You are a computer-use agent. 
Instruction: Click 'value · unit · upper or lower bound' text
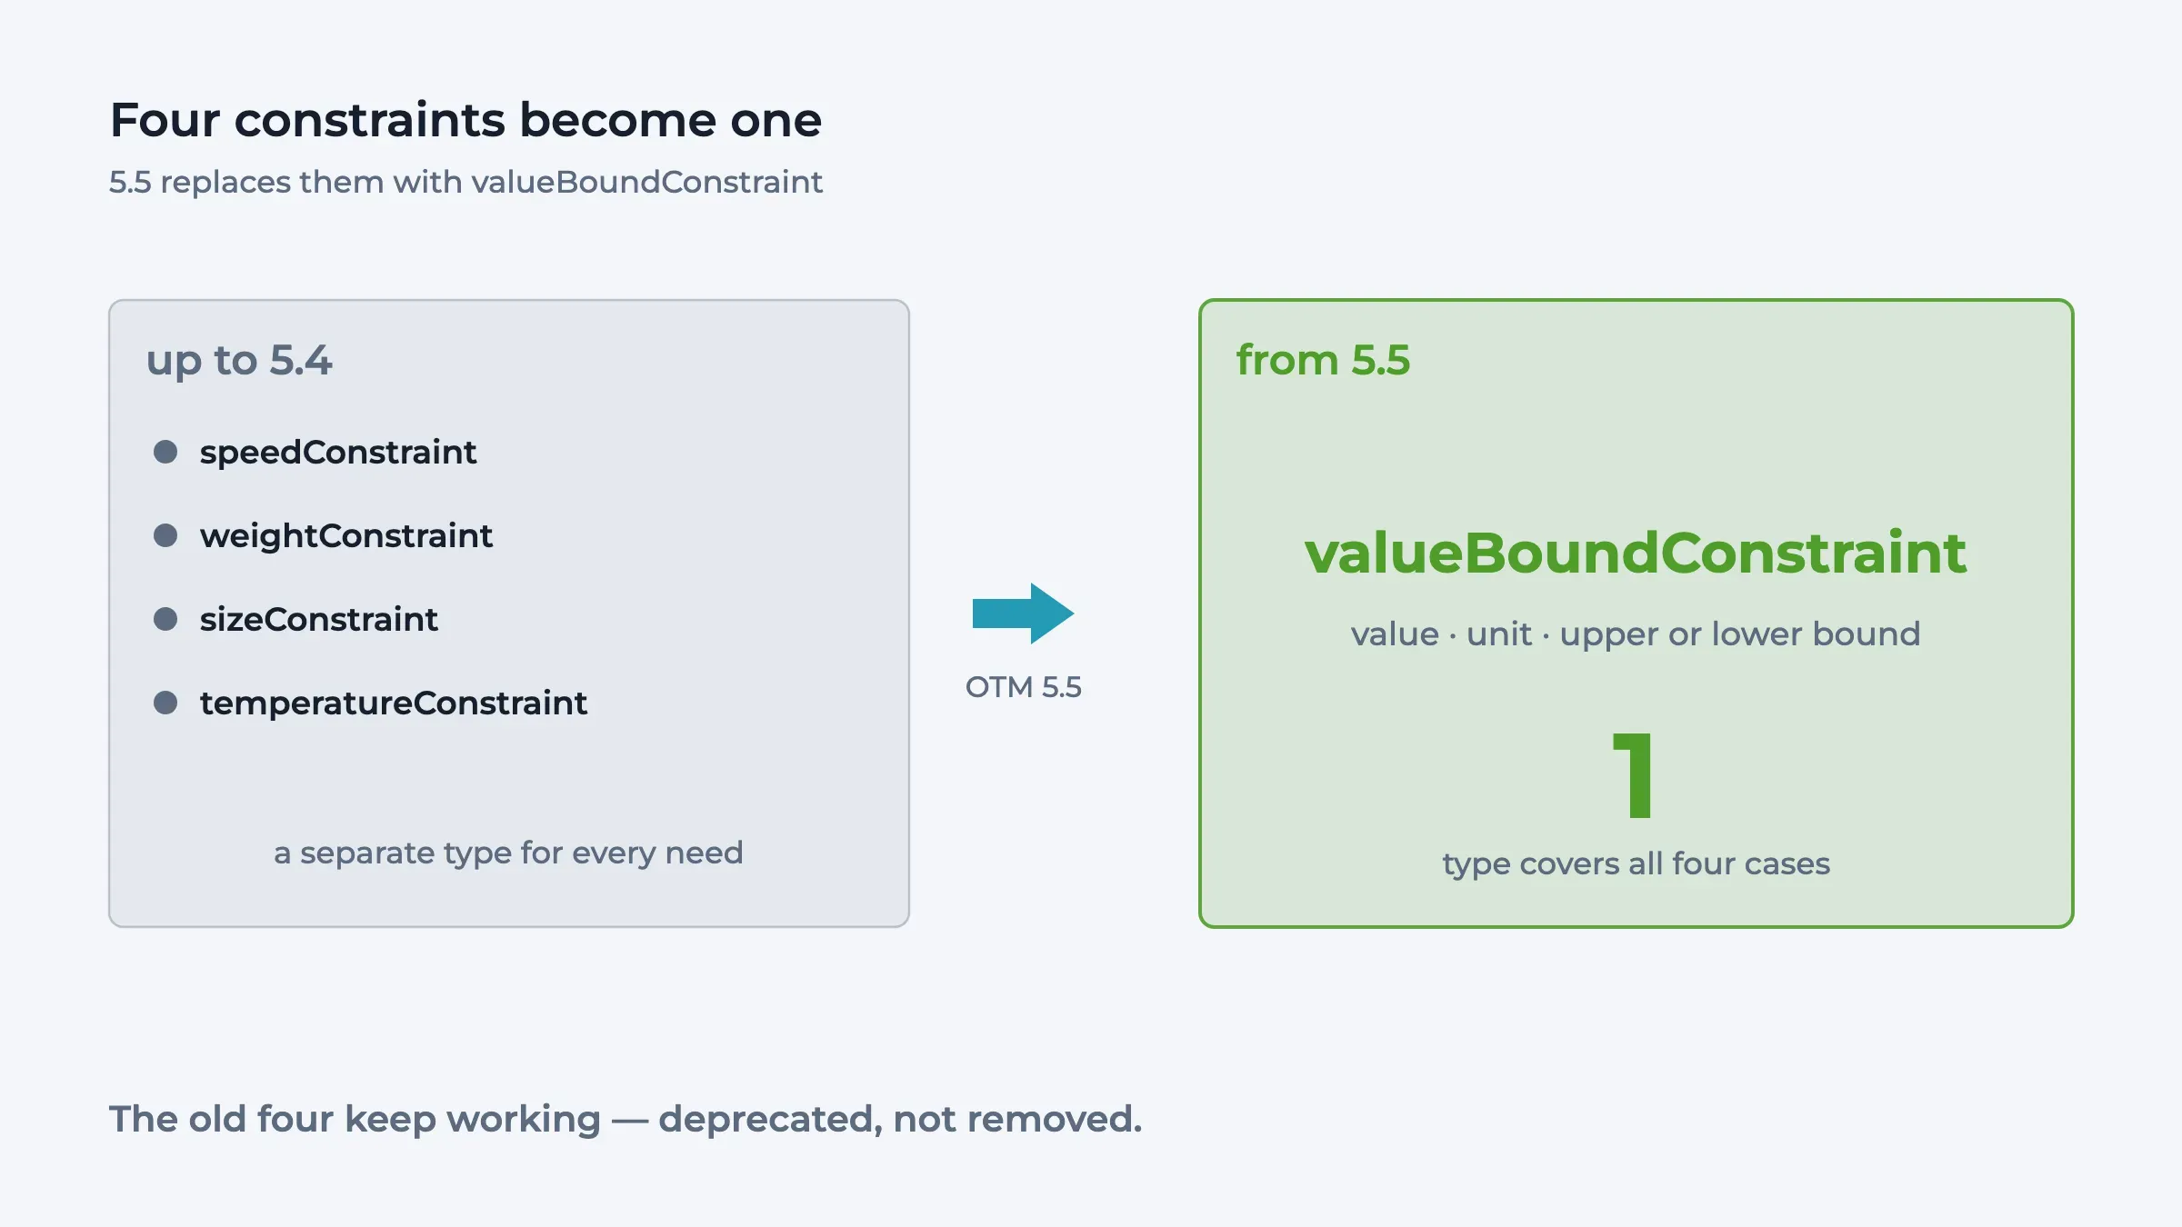[1636, 634]
